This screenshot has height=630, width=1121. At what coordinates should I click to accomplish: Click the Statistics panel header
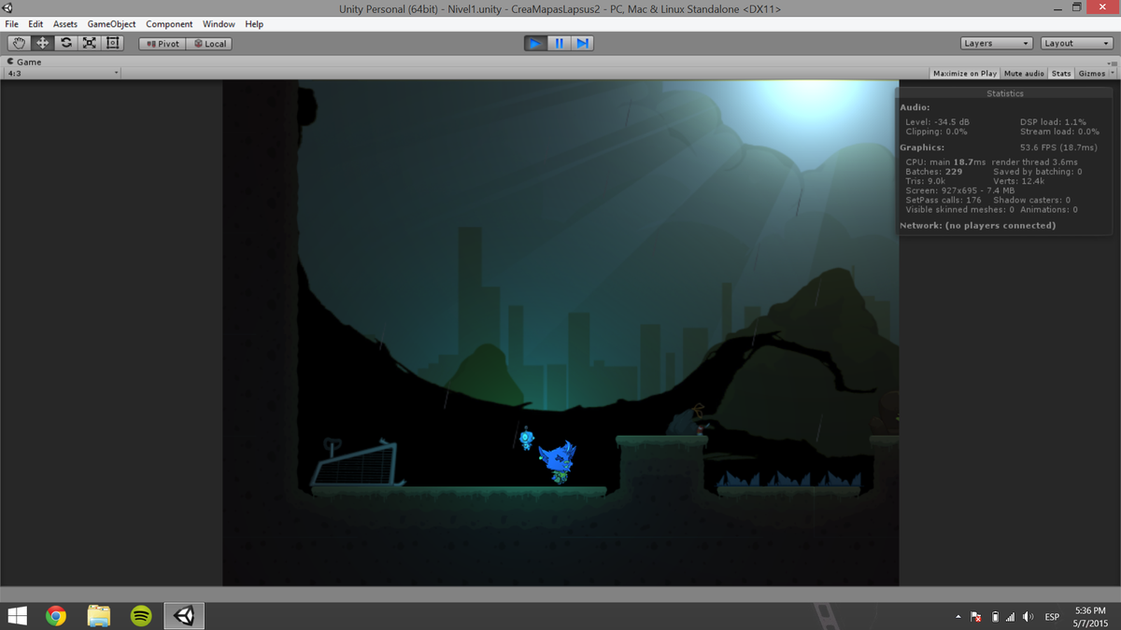pos(1004,93)
